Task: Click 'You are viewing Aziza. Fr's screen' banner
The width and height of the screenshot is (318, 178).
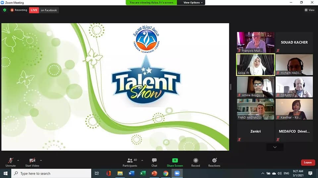Action: click(151, 3)
